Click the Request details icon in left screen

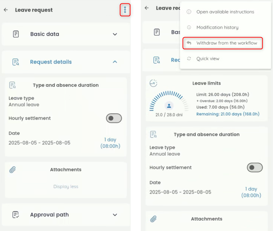(16, 62)
